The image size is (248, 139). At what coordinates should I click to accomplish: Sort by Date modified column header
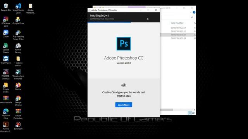(x=177, y=23)
